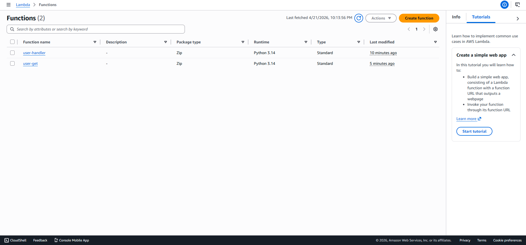This screenshot has width=526, height=245.
Task: Click Standard type in user-get row
Action: coord(325,63)
